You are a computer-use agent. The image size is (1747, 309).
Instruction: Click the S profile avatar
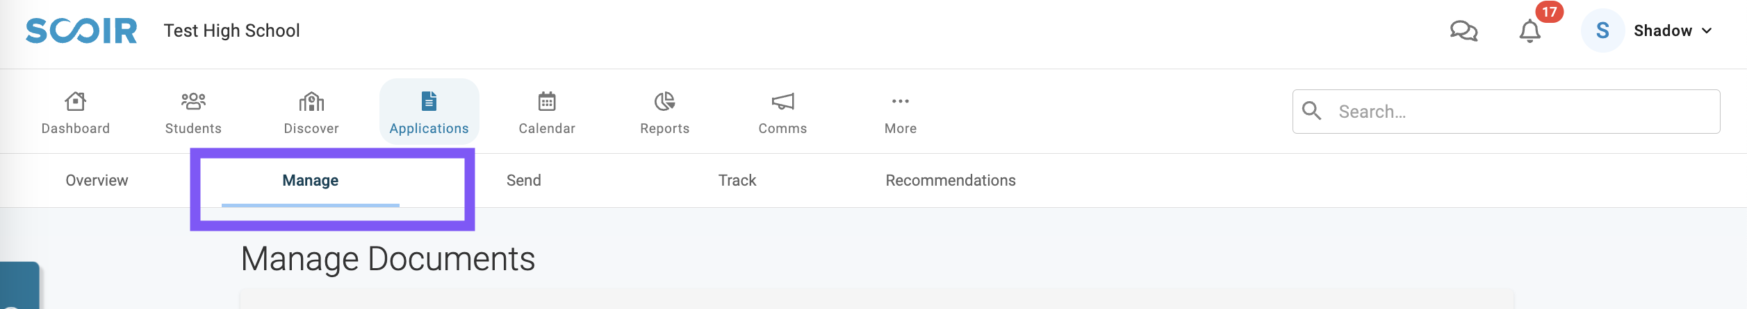1602,31
